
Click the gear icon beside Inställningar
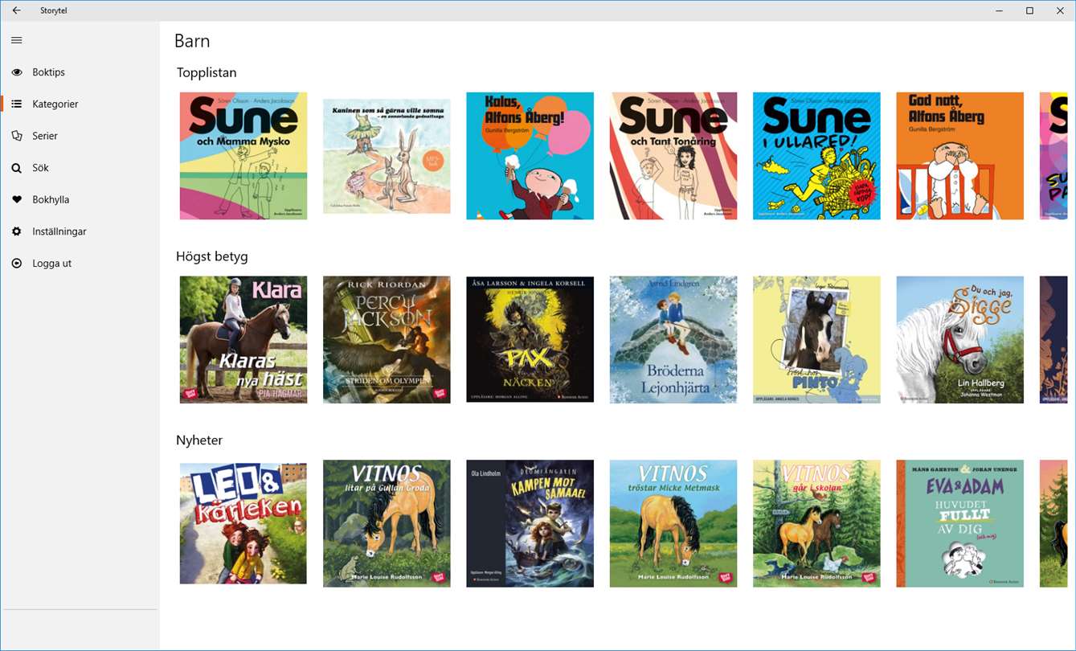(x=17, y=231)
